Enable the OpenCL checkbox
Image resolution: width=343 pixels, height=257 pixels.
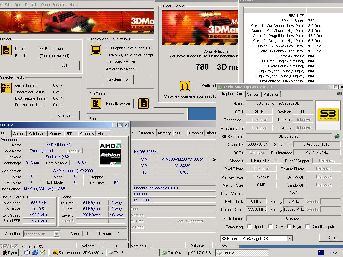[x=249, y=227]
